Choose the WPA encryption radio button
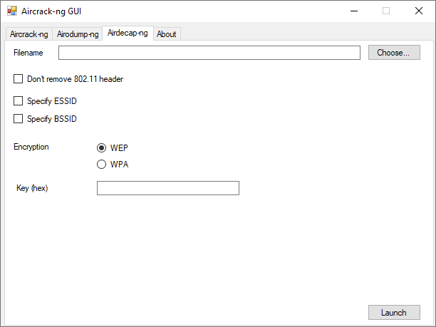Screen dimensions: 436x327 point(101,164)
